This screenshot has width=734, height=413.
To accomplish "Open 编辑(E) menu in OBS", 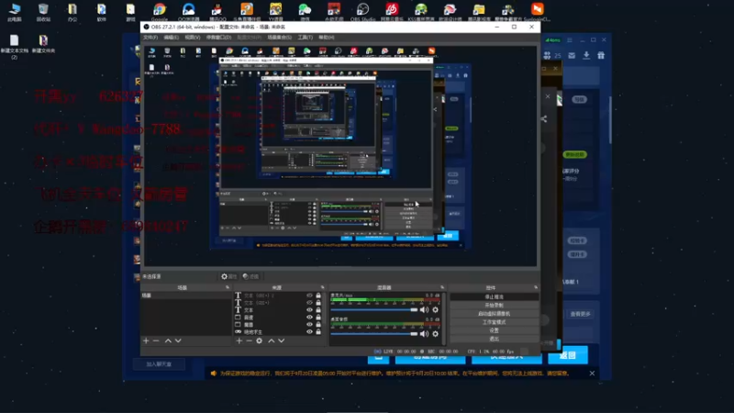I will pos(171,38).
